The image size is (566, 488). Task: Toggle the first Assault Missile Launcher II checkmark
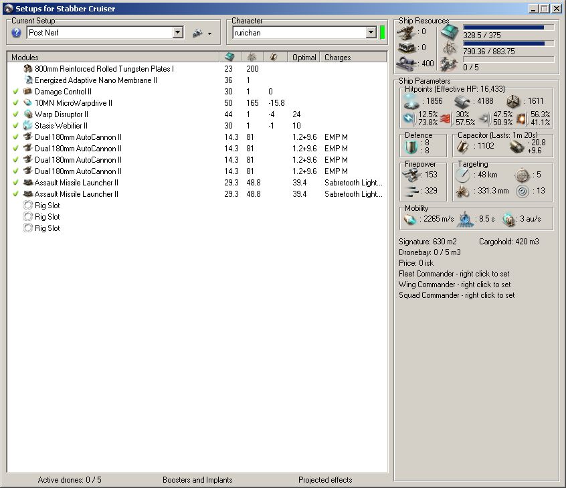(x=15, y=183)
